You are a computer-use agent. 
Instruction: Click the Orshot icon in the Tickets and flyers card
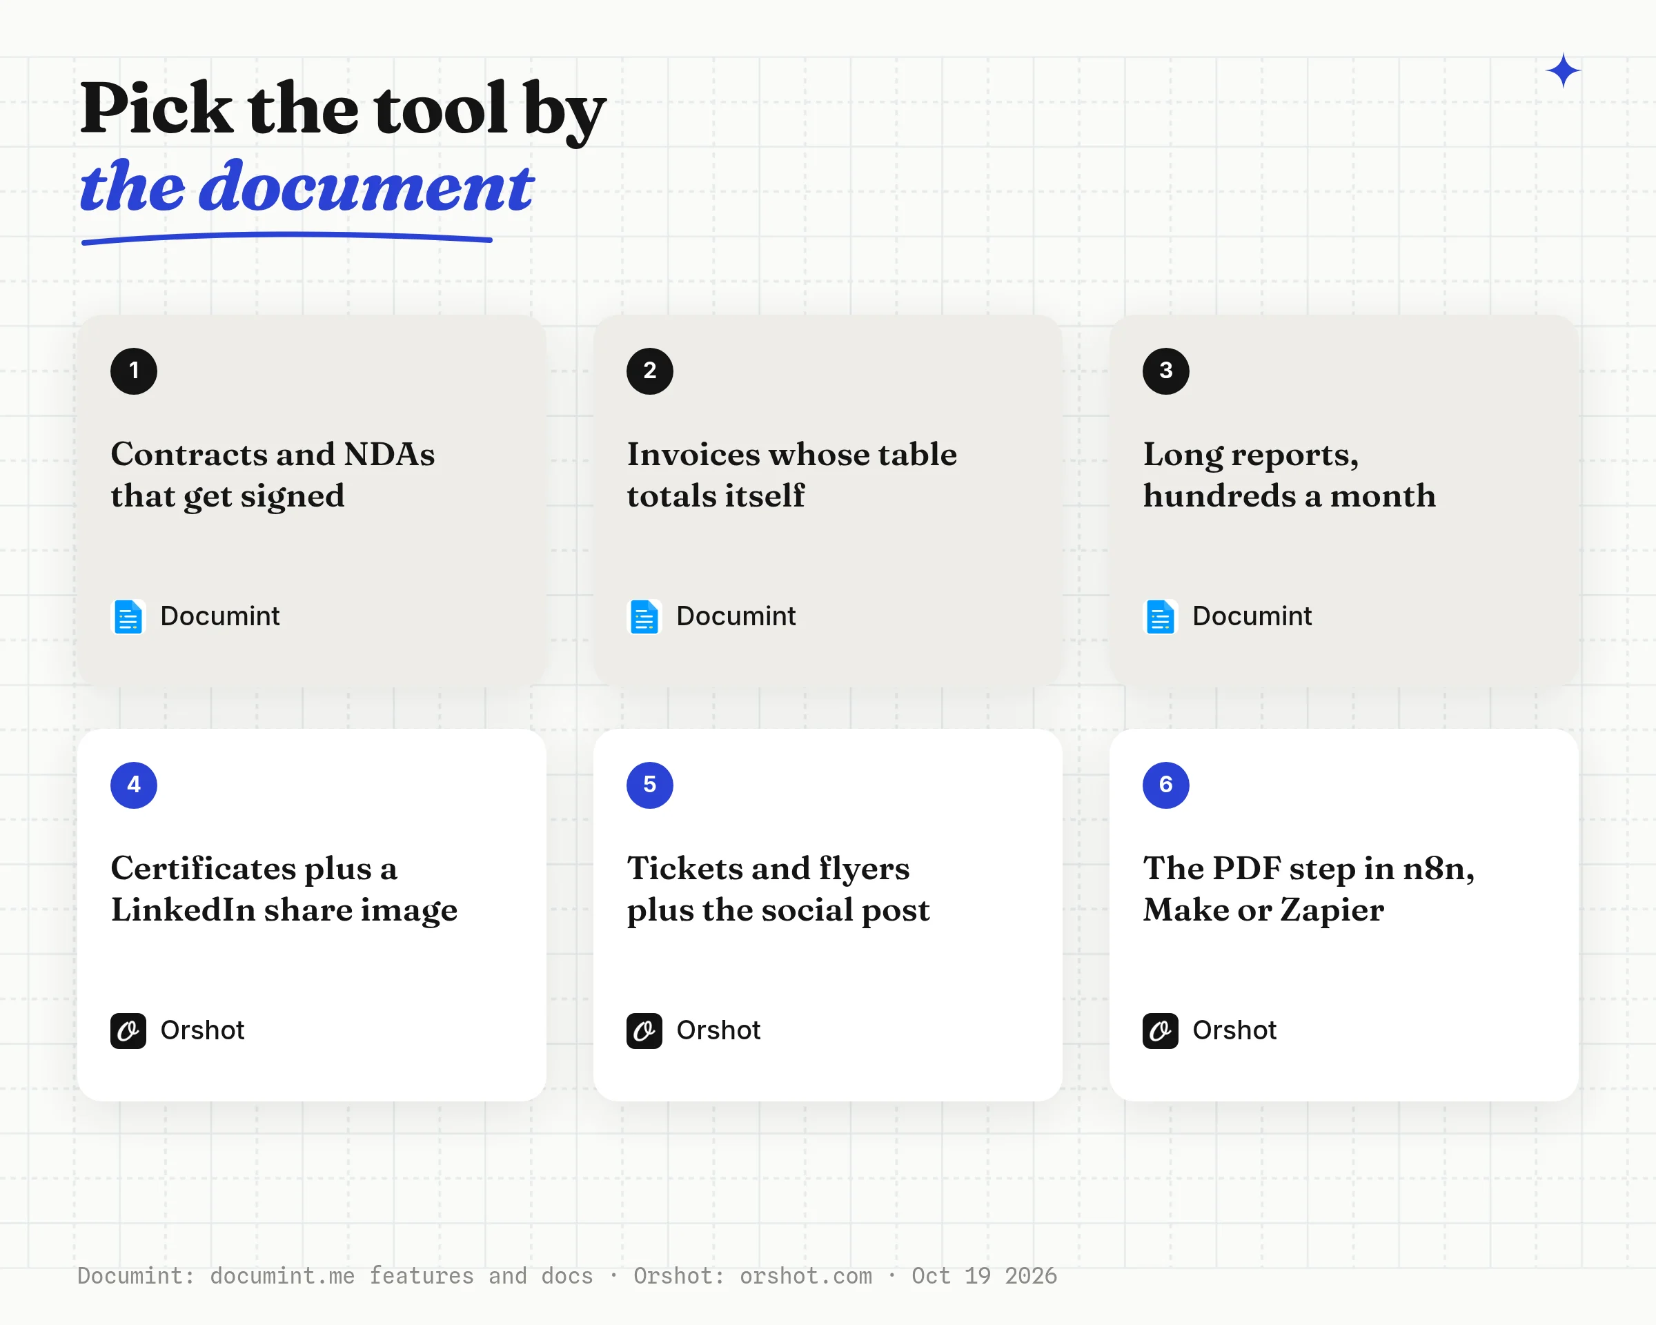click(644, 1031)
